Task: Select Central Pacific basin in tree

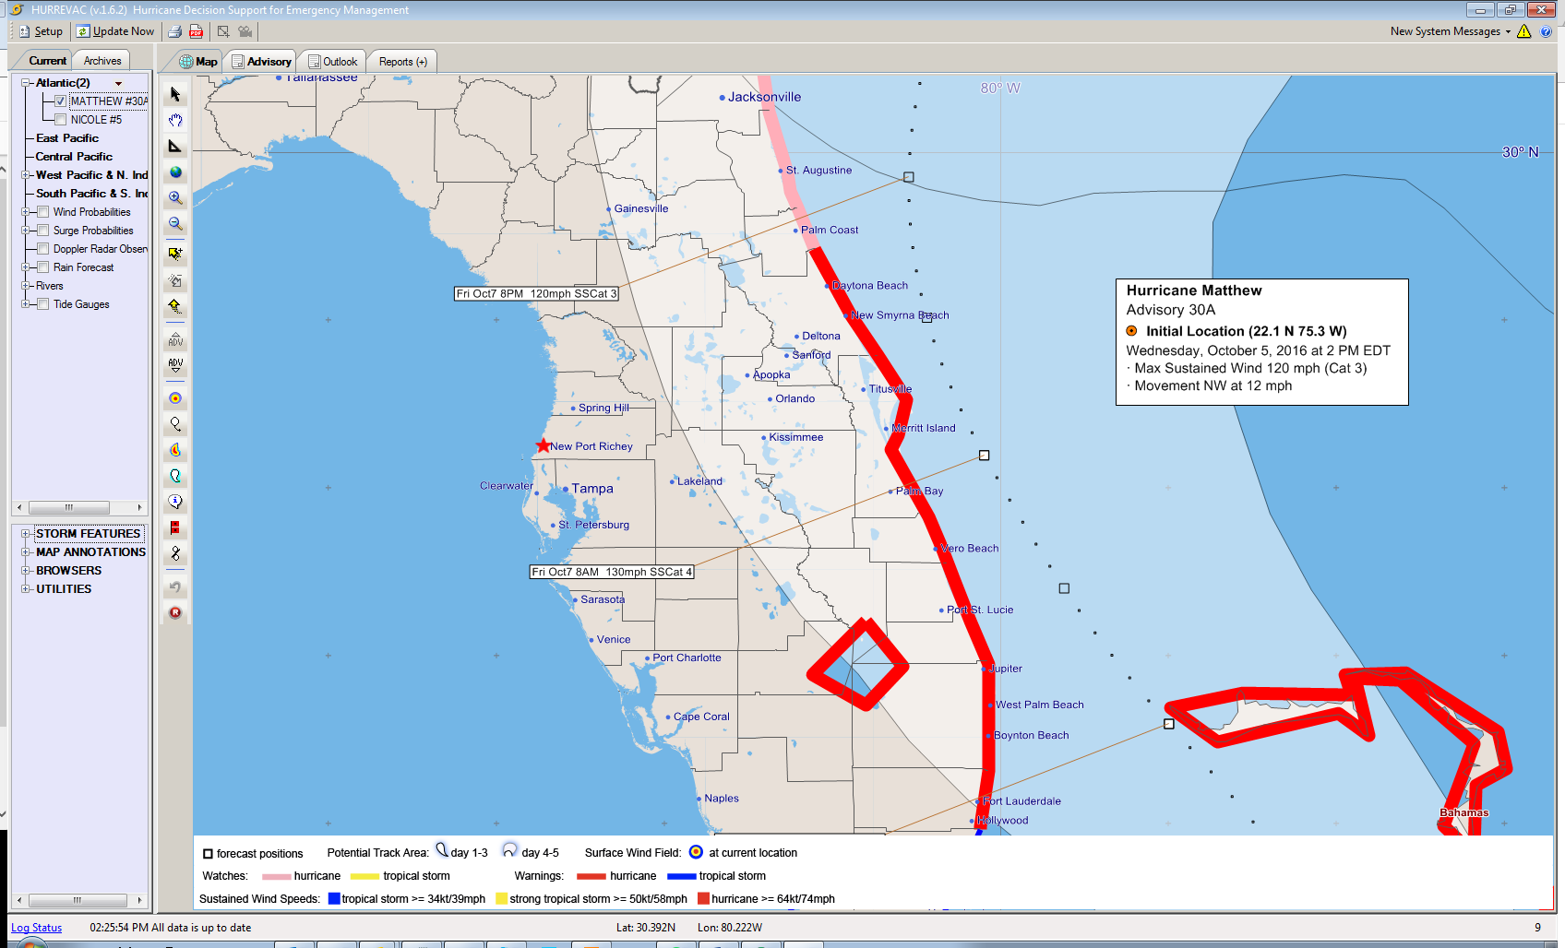Action: click(74, 157)
